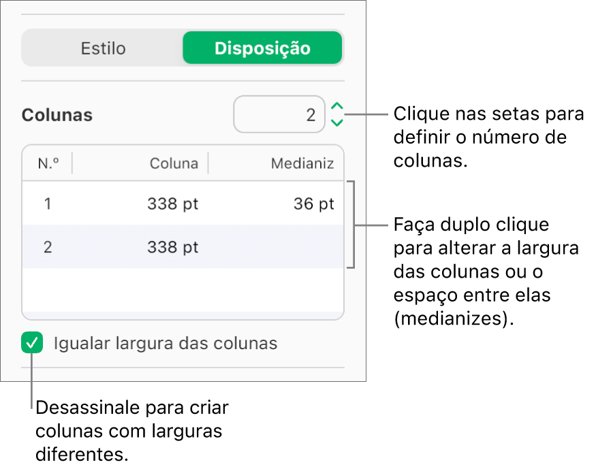This screenshot has width=596, height=471.
Task: Click the Coluna column header
Action: [174, 163]
